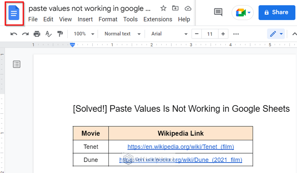Open the Tenet film Wikipedia link
Screen dimensions: 297x173
[x=181, y=147]
